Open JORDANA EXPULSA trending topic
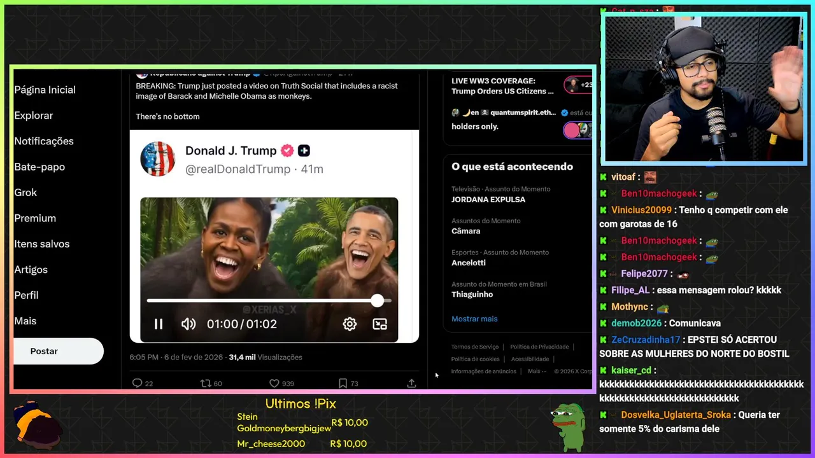This screenshot has width=815, height=458. (488, 199)
